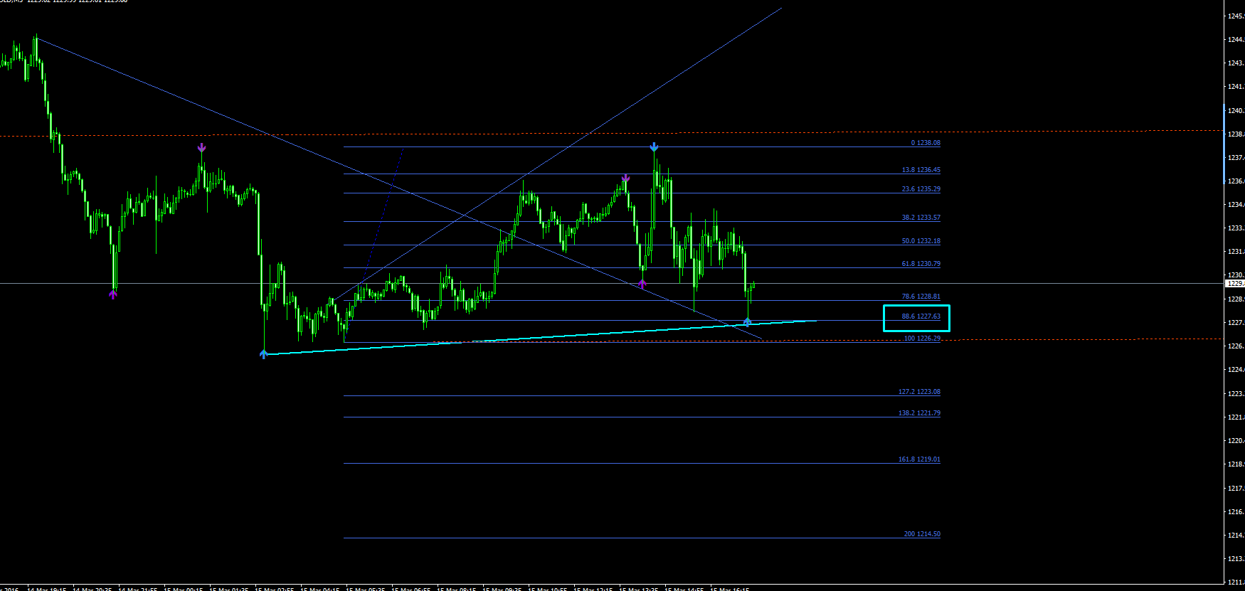Select the Fibonacci label '13.8 1236.45'
The image size is (1245, 591).
click(921, 170)
